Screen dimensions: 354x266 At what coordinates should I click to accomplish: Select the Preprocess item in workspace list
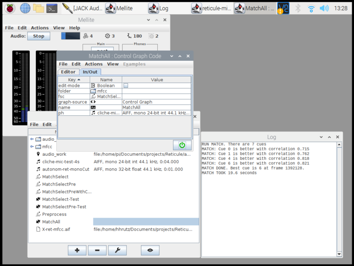[x=54, y=214]
